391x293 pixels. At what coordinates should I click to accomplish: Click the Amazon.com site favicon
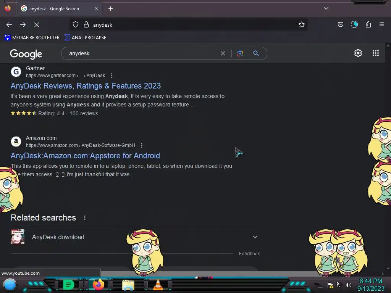click(16, 142)
